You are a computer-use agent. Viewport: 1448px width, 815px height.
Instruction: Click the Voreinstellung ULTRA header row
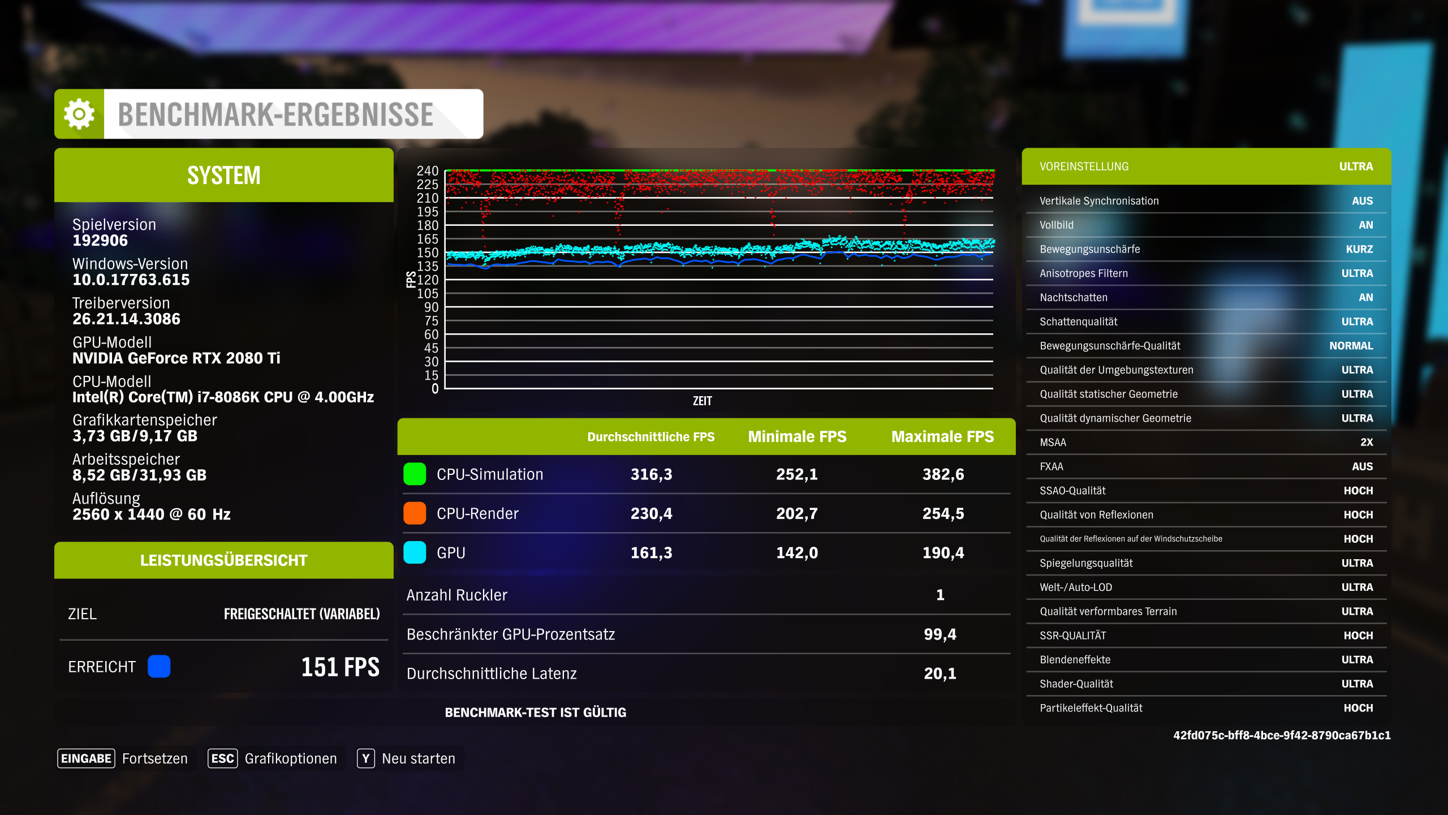point(1206,166)
